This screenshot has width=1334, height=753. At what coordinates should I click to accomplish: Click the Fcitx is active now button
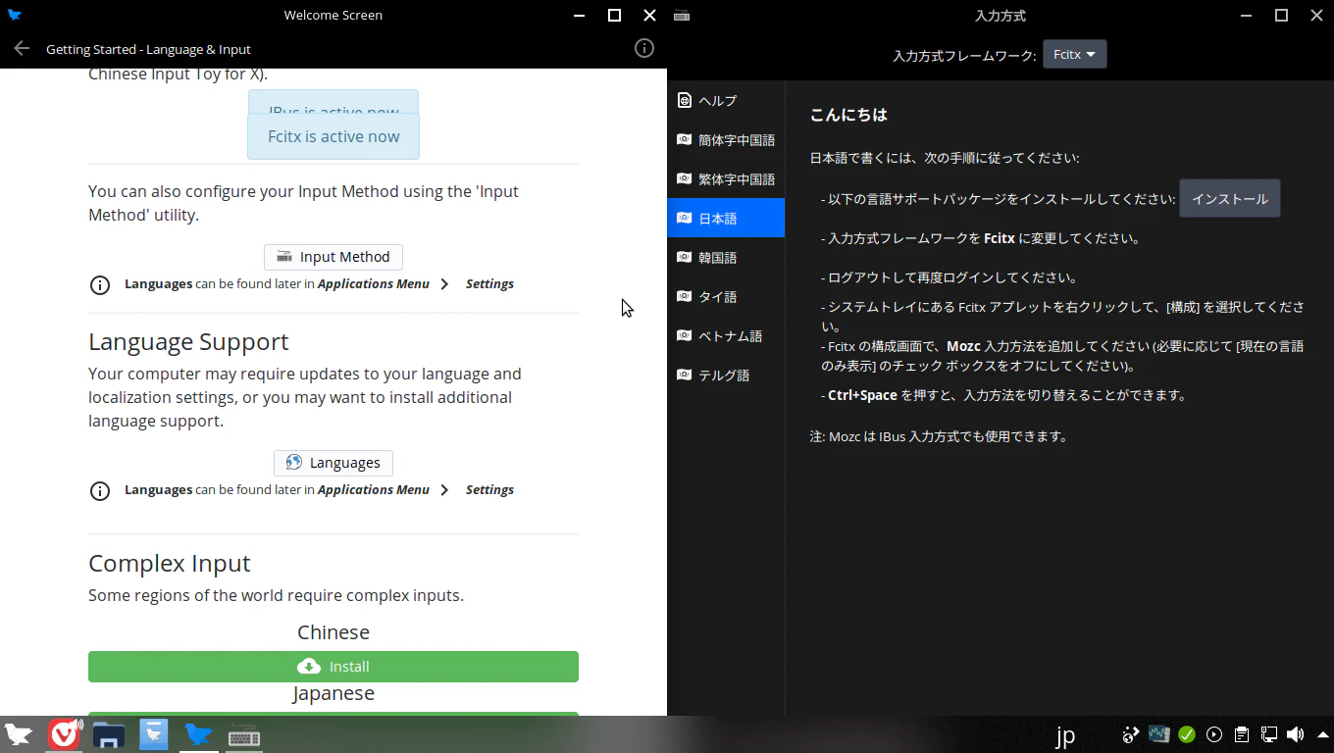point(333,136)
